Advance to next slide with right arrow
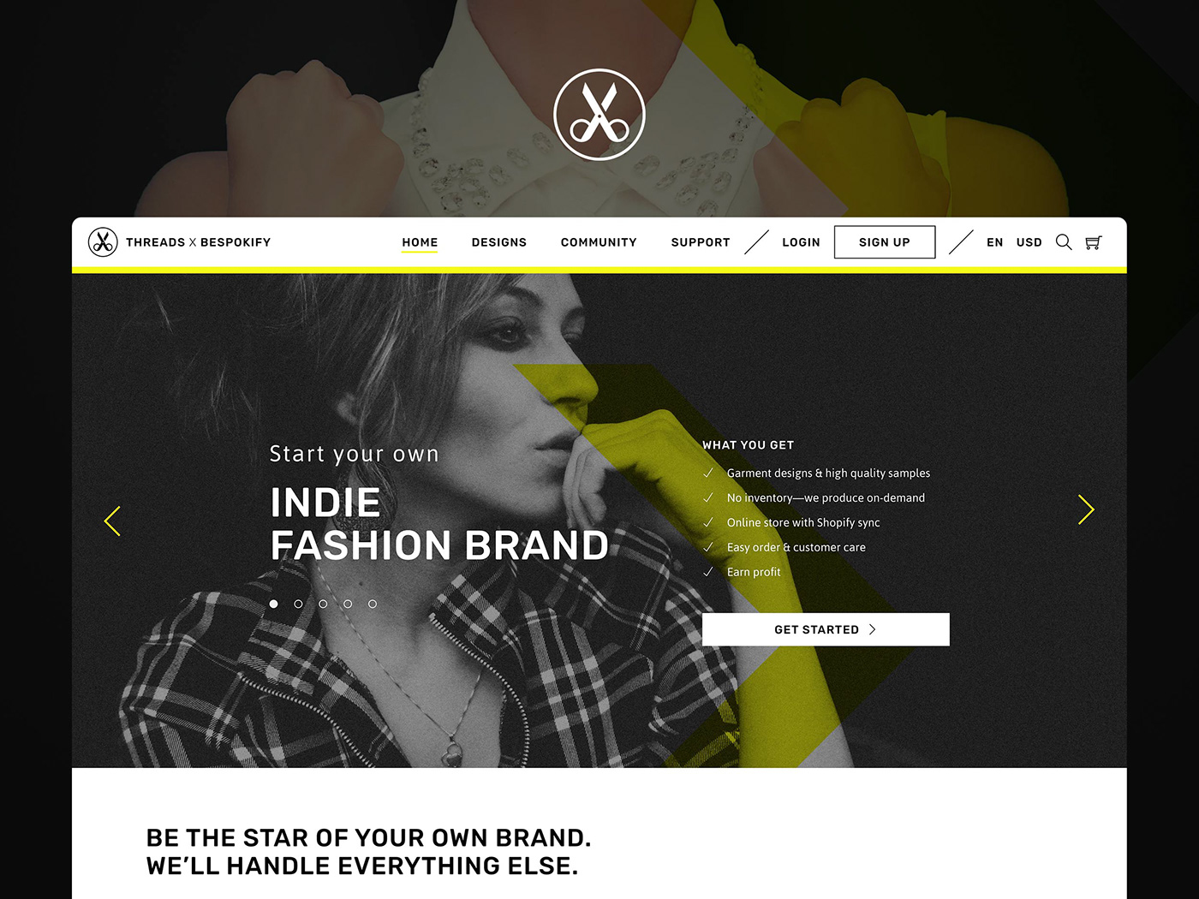The width and height of the screenshot is (1199, 899). [1086, 509]
